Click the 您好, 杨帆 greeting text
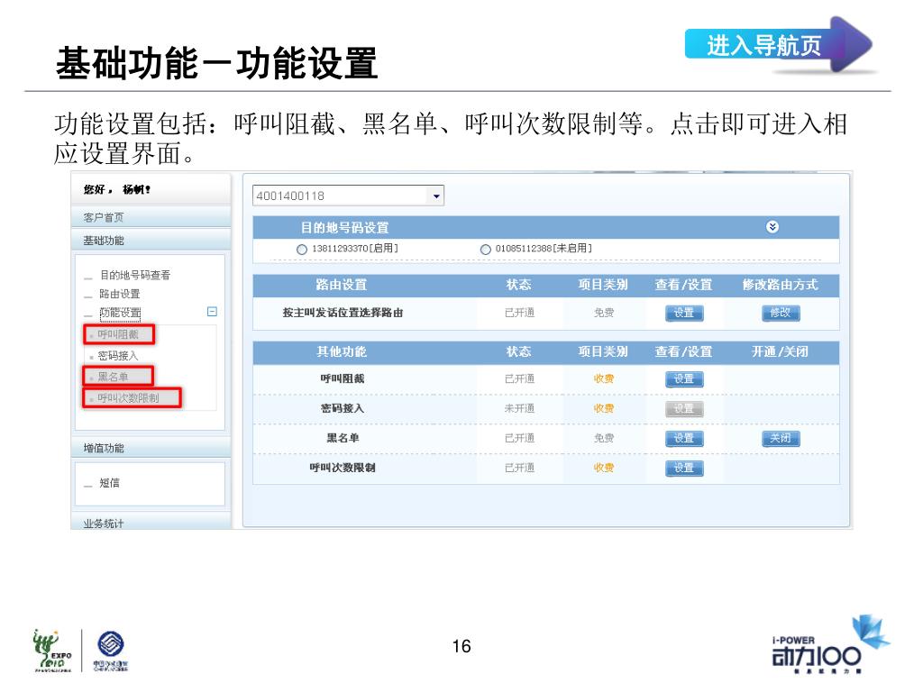Screen dimensions: 923x692 [x=116, y=189]
